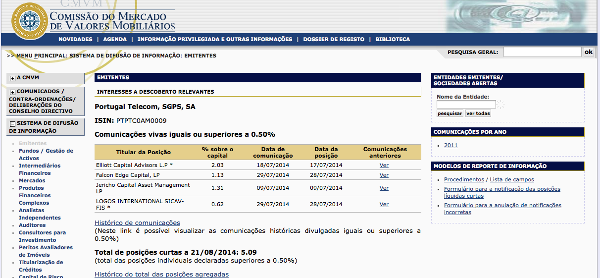This screenshot has height=278, width=600.
Task: Click the pesquisar button
Action: pos(450,113)
